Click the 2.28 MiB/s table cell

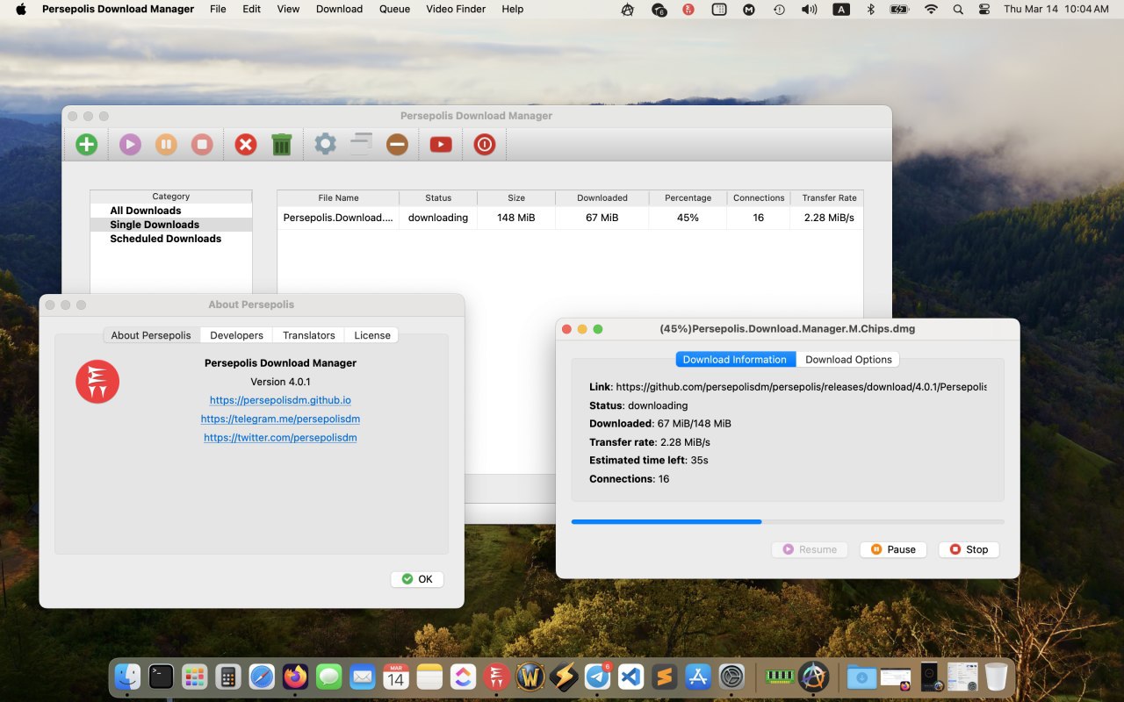pos(829,218)
